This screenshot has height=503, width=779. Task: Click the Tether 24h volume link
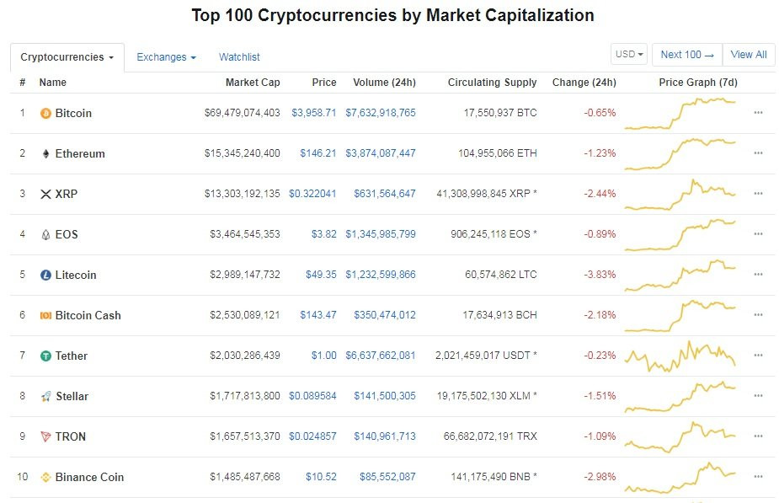click(380, 356)
